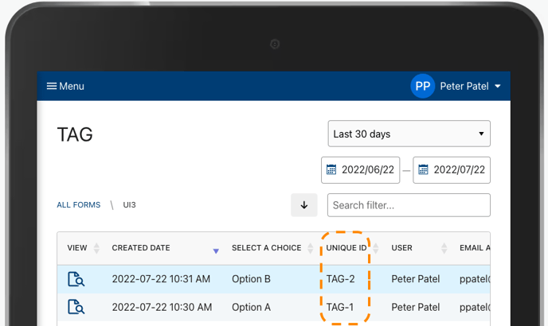Screen dimensions: 548x326
Task: Select the 2022-07-22 10:31 AM date cell
Action: point(161,279)
